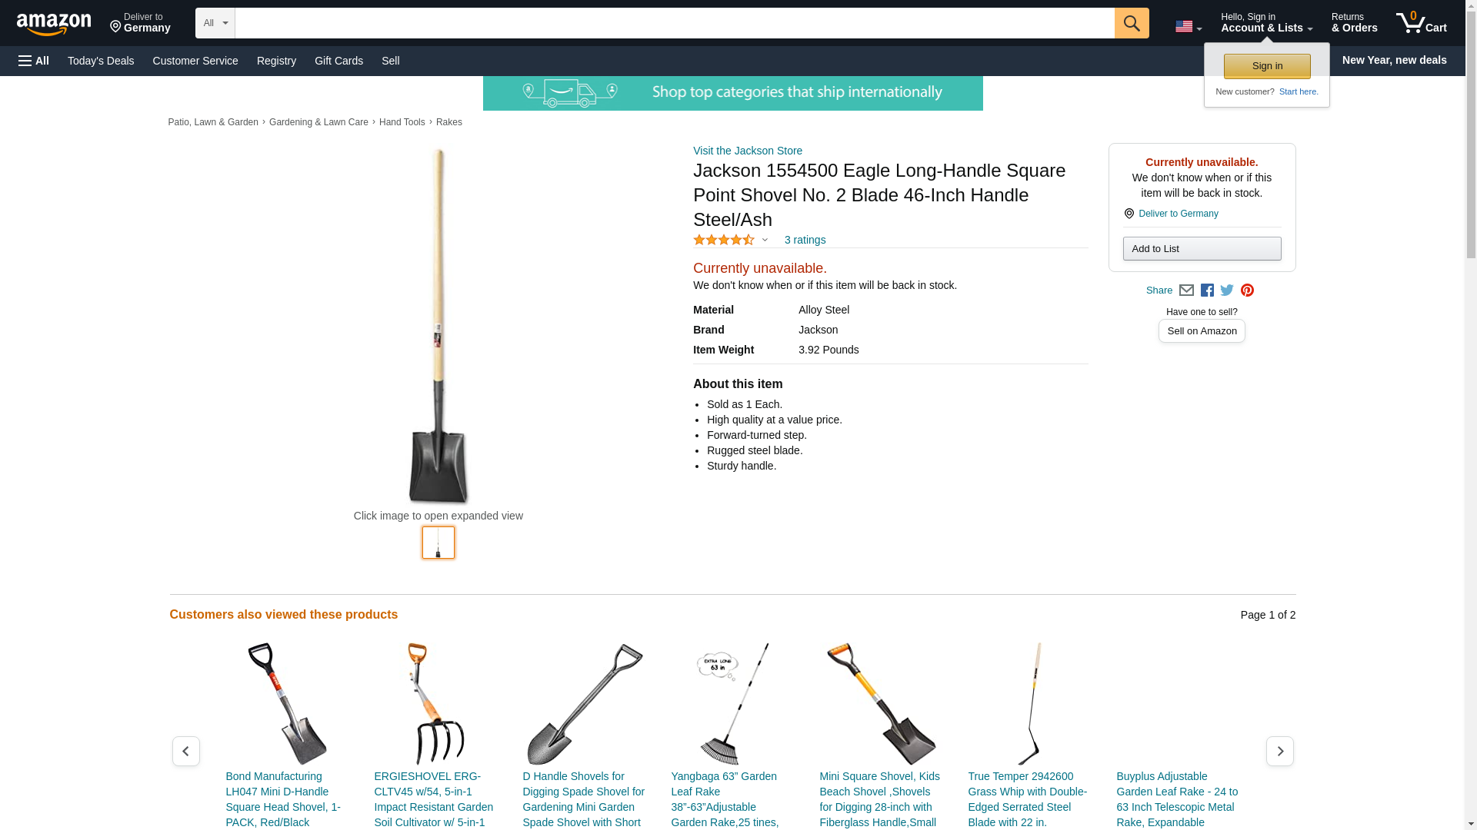Expand the All search category dropdown
The image size is (1477, 830).
pos(215,23)
